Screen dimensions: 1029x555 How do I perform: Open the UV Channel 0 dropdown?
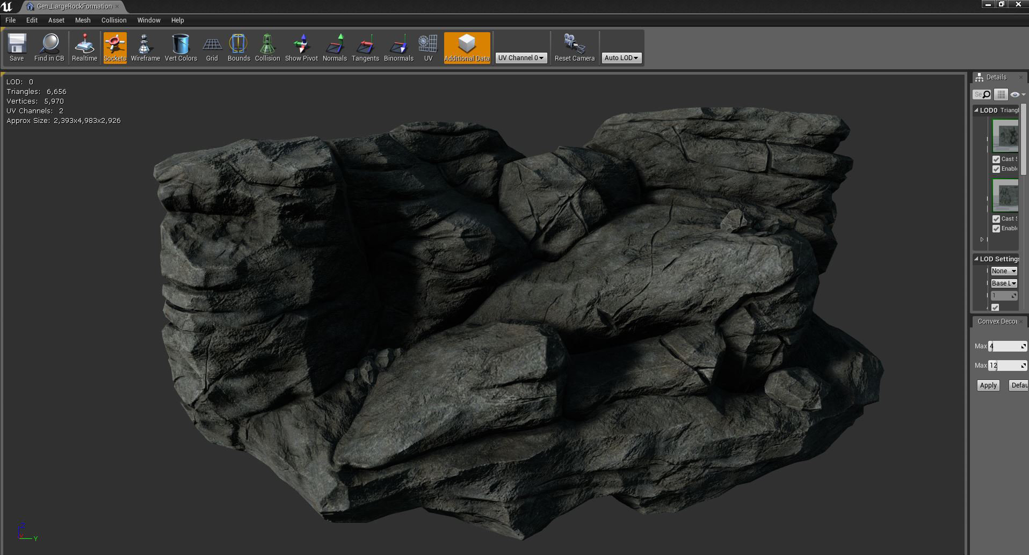coord(521,58)
